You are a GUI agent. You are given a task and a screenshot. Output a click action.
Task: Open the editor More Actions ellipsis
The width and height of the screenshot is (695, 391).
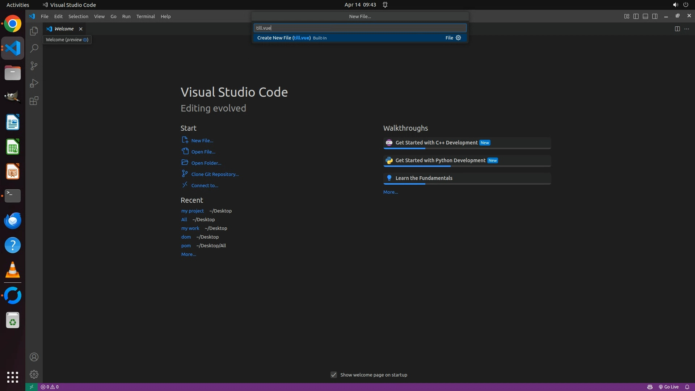point(687,29)
